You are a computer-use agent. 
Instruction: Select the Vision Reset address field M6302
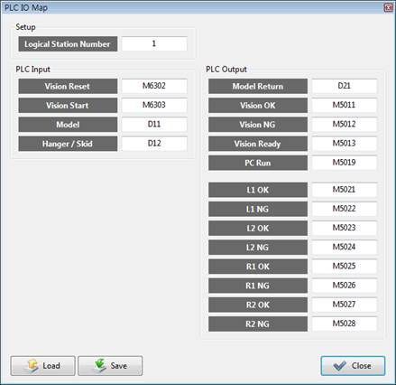[x=154, y=86]
